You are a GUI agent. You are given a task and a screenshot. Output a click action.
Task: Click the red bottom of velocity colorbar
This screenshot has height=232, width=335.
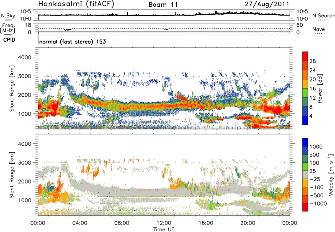pyautogui.click(x=305, y=207)
